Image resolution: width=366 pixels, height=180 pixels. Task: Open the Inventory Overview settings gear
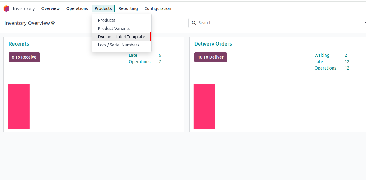[x=53, y=23]
